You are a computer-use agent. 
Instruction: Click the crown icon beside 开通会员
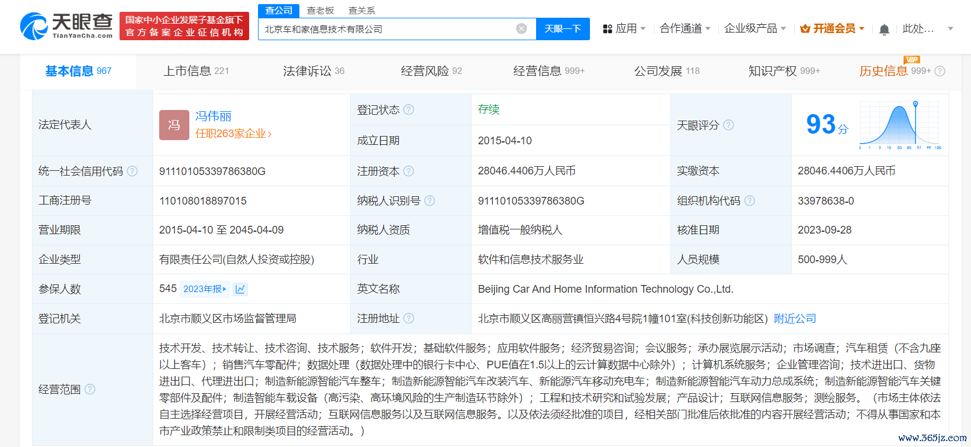coord(805,28)
